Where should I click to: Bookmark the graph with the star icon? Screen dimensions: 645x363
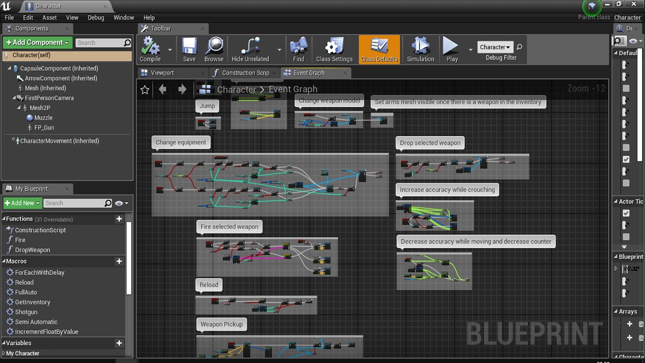145,90
